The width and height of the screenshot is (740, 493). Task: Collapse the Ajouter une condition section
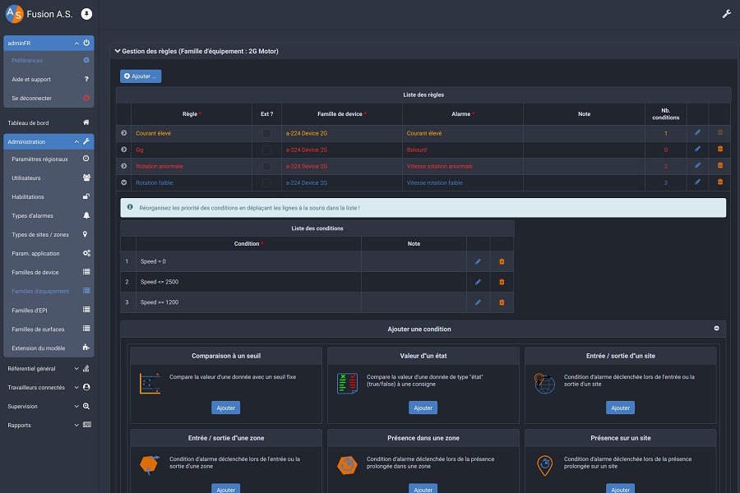(x=716, y=328)
